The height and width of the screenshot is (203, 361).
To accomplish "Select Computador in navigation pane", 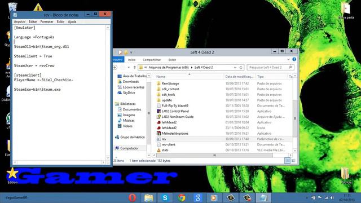I will pos(127,148).
